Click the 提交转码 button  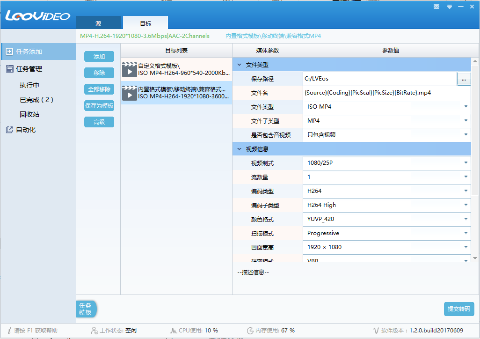click(459, 309)
